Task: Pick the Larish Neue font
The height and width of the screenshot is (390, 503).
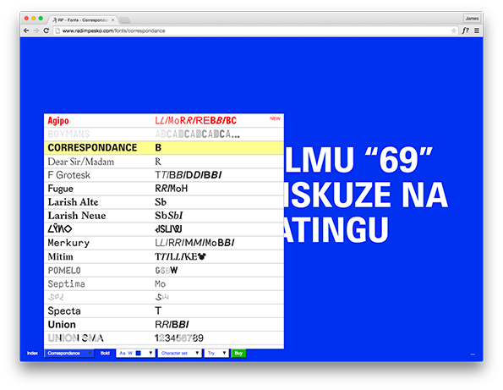Action: 164,216
